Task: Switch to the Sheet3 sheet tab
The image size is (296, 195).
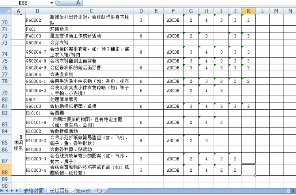Action: [83, 191]
